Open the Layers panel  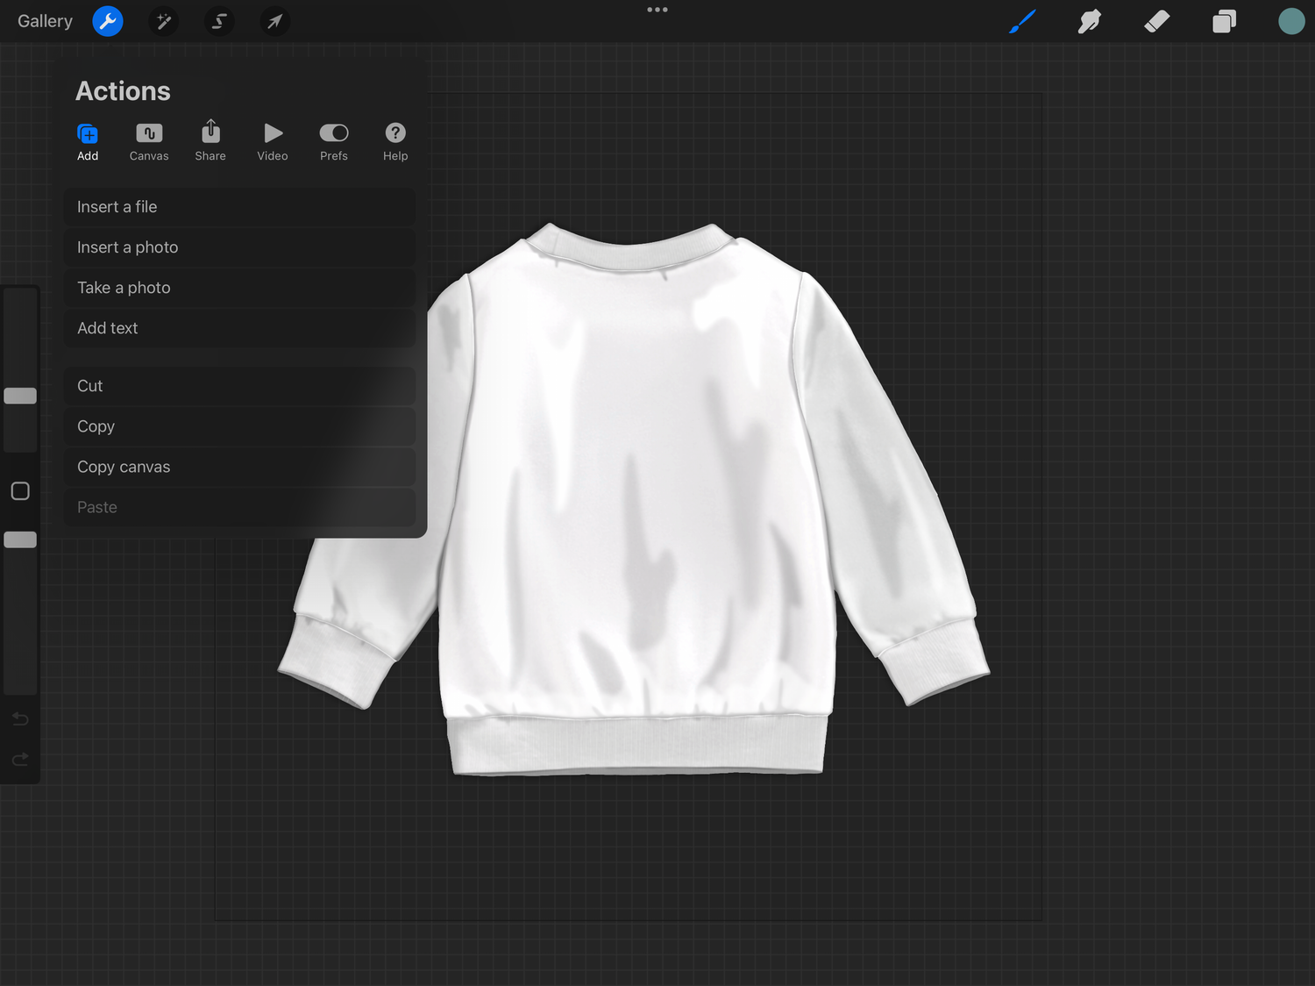coord(1224,21)
